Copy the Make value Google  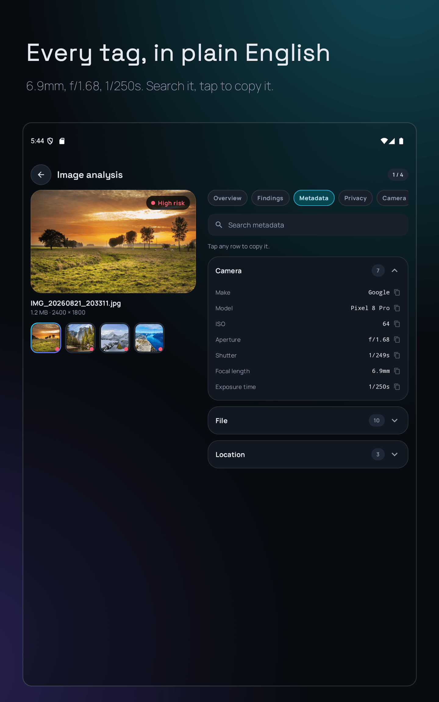pos(397,292)
